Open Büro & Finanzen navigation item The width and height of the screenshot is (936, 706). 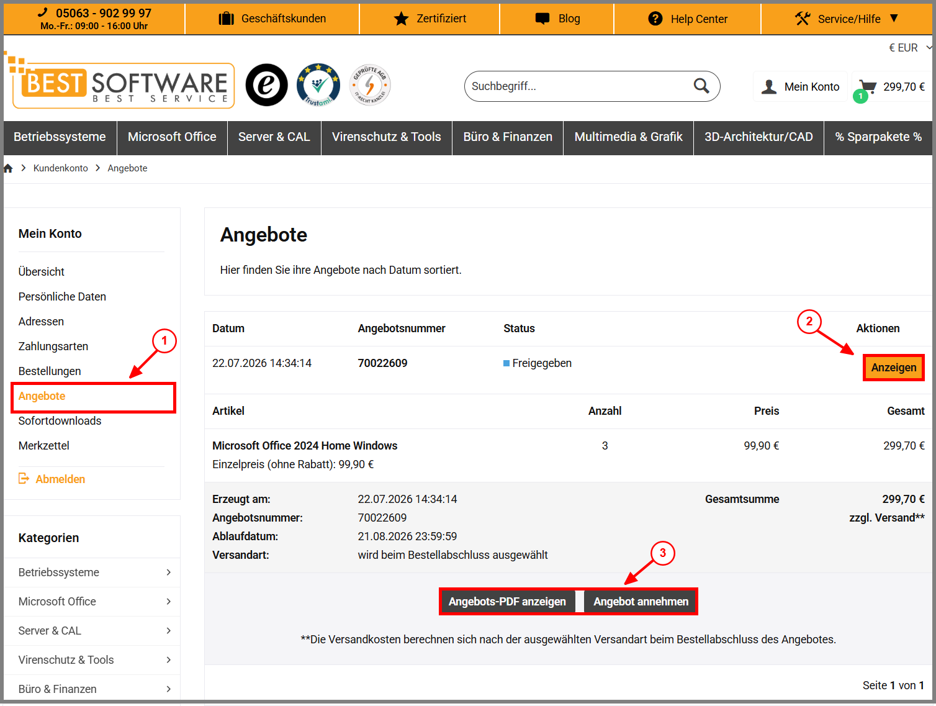click(x=508, y=137)
